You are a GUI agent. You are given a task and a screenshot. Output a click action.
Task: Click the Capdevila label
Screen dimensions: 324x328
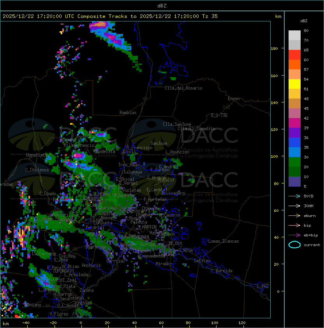click(x=104, y=151)
